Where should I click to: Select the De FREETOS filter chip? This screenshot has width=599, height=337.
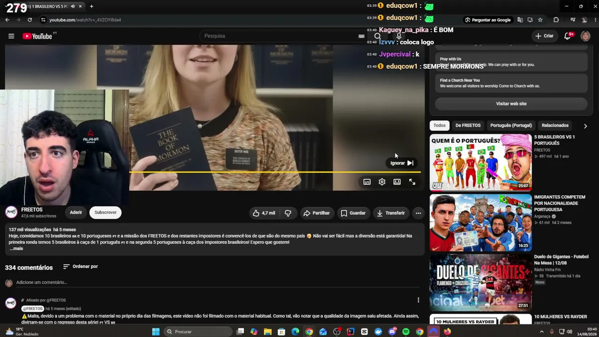click(468, 125)
